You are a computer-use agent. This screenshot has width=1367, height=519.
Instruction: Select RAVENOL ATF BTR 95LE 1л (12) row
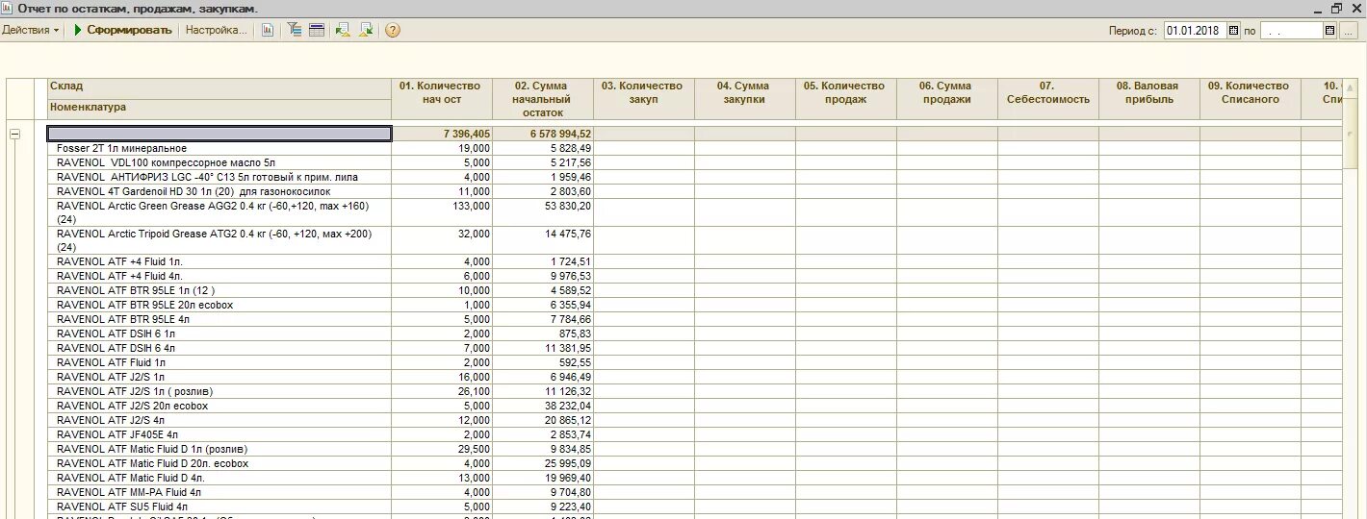[219, 290]
